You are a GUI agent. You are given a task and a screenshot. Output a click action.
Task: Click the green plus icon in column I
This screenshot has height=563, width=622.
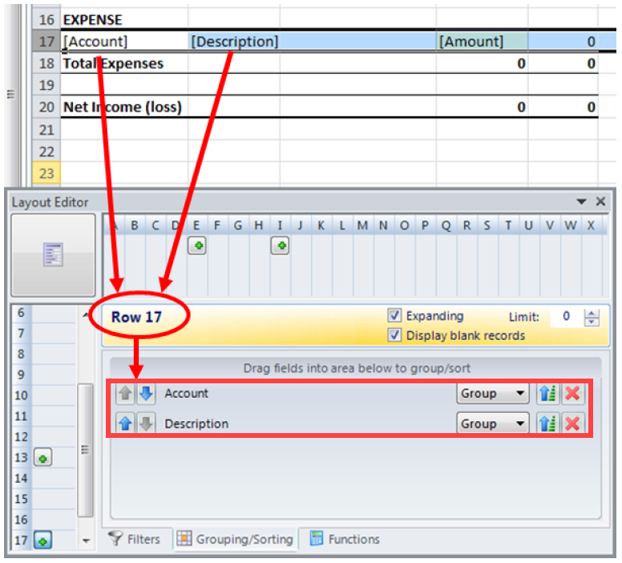tap(280, 245)
